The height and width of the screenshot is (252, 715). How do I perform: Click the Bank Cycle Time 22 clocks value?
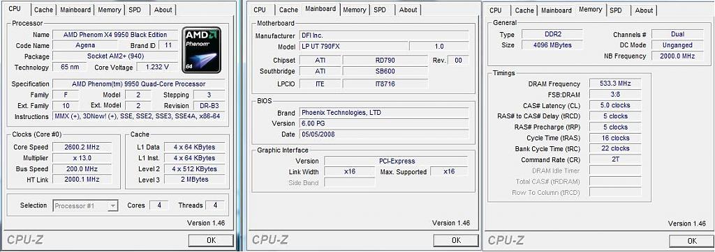point(615,148)
